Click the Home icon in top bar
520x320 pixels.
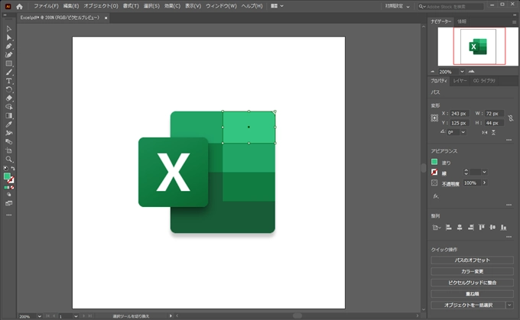(19, 6)
